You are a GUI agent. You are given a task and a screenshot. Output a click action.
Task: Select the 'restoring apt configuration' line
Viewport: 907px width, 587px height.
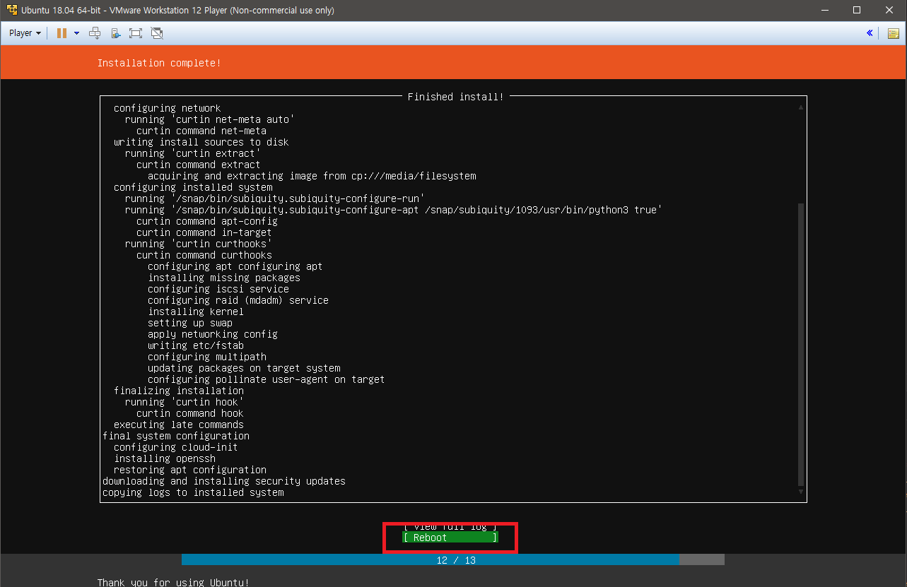coord(190,470)
